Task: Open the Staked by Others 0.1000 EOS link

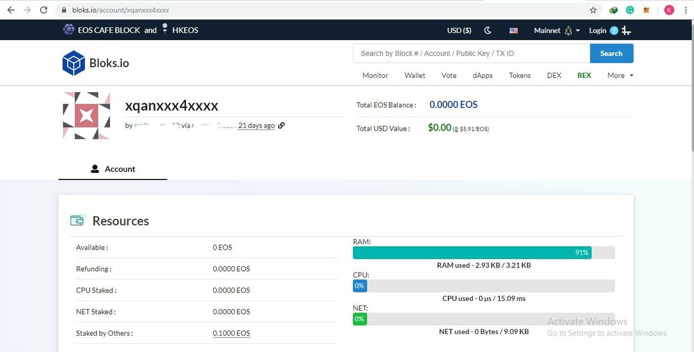Action: pos(232,333)
